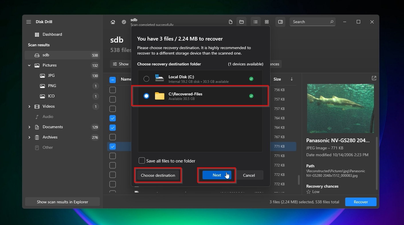Select Local Disk (C:) radio button
404x225 pixels.
click(x=146, y=79)
